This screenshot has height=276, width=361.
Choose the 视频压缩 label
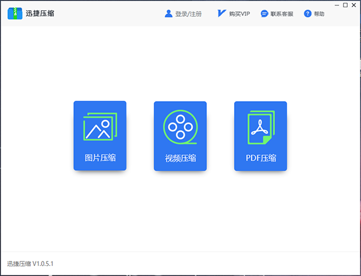point(180,159)
